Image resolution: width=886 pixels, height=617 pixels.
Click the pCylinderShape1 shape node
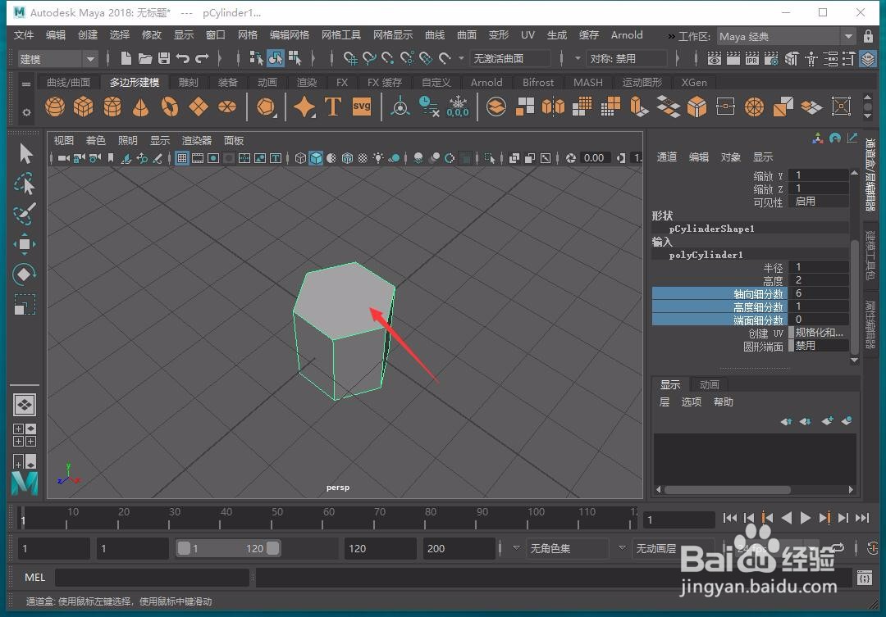point(711,229)
